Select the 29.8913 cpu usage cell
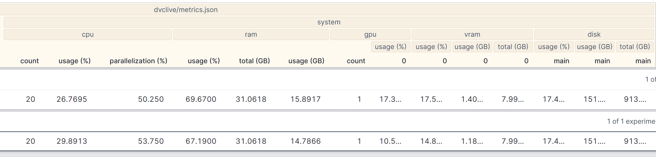 tap(72, 141)
